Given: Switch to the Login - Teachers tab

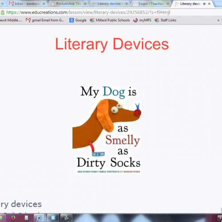Looking at the screenshot, I should coord(151,4).
